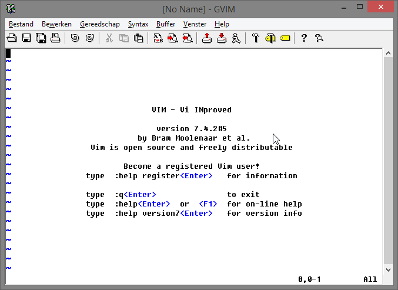Paste from clipboard using Paste icon
Image resolution: width=398 pixels, height=290 pixels.
click(x=139, y=38)
